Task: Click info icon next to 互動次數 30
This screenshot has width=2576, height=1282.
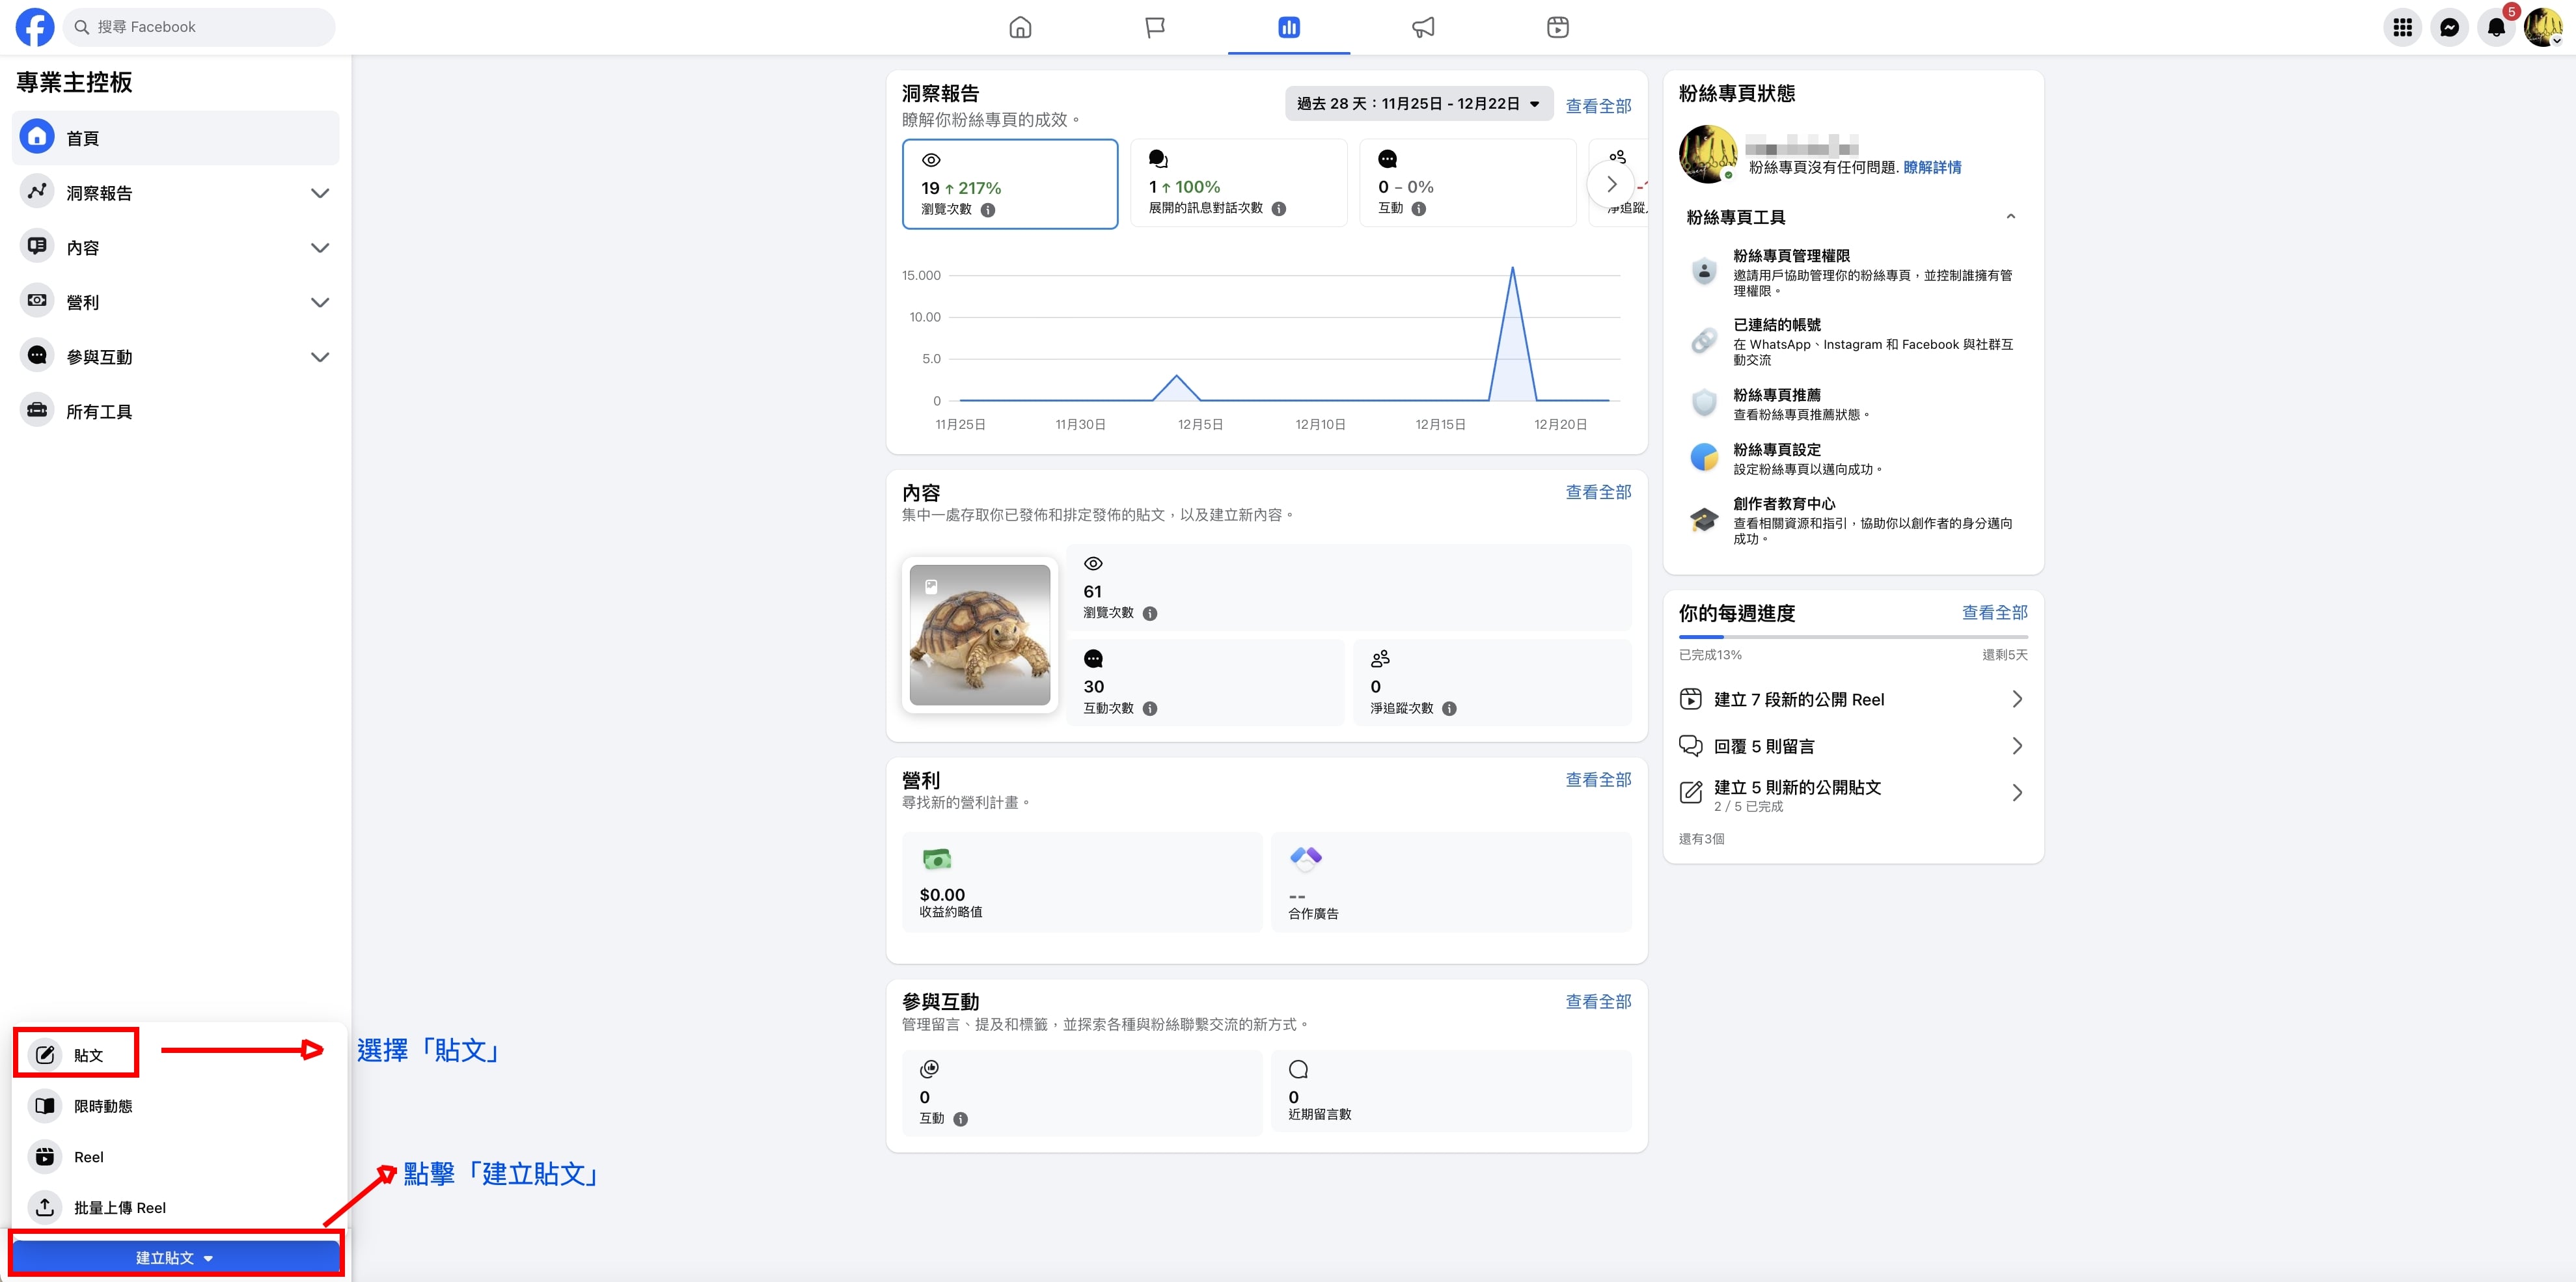Action: click(x=1150, y=708)
